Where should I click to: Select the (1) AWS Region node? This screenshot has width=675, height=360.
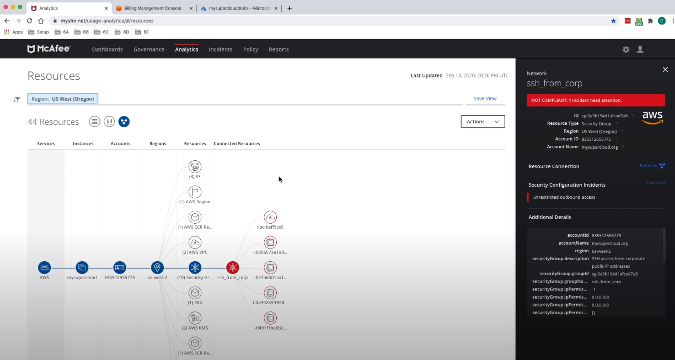(x=195, y=192)
